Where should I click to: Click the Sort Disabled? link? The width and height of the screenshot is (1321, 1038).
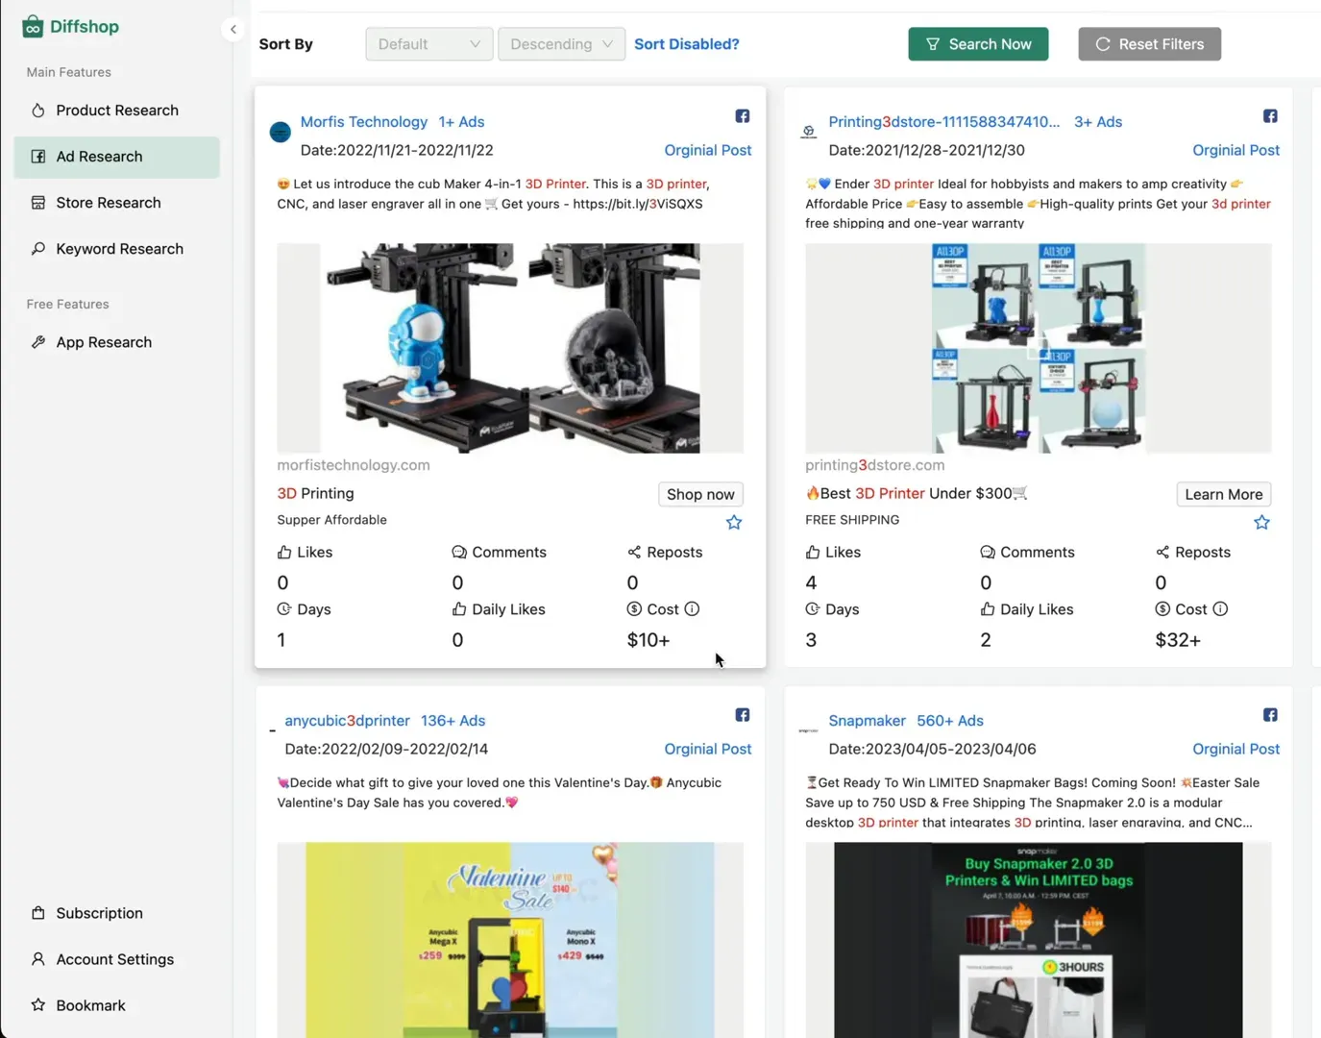click(687, 44)
